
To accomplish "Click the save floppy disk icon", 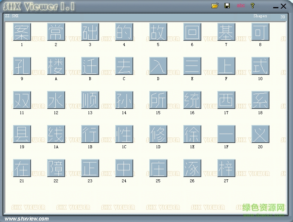I will coord(227,6).
